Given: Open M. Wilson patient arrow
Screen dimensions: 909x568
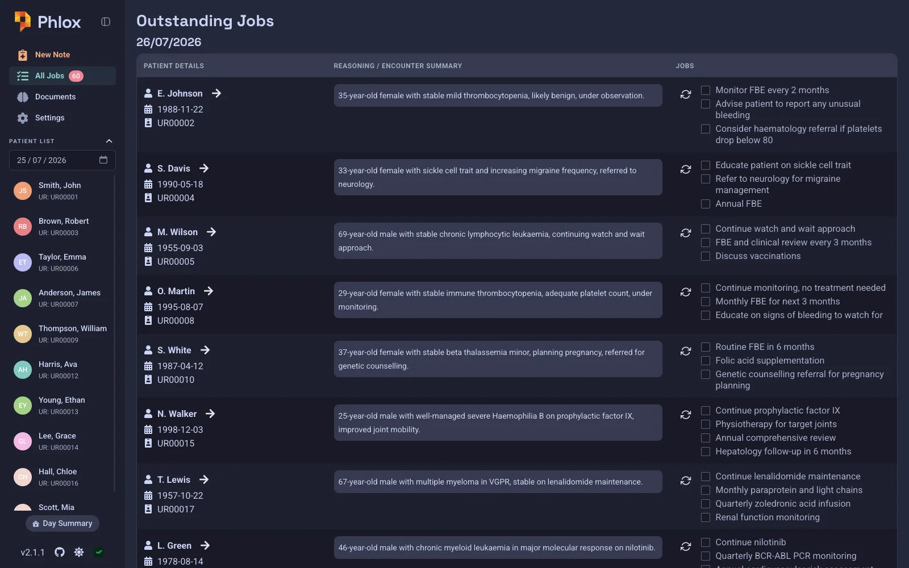Looking at the screenshot, I should point(211,232).
